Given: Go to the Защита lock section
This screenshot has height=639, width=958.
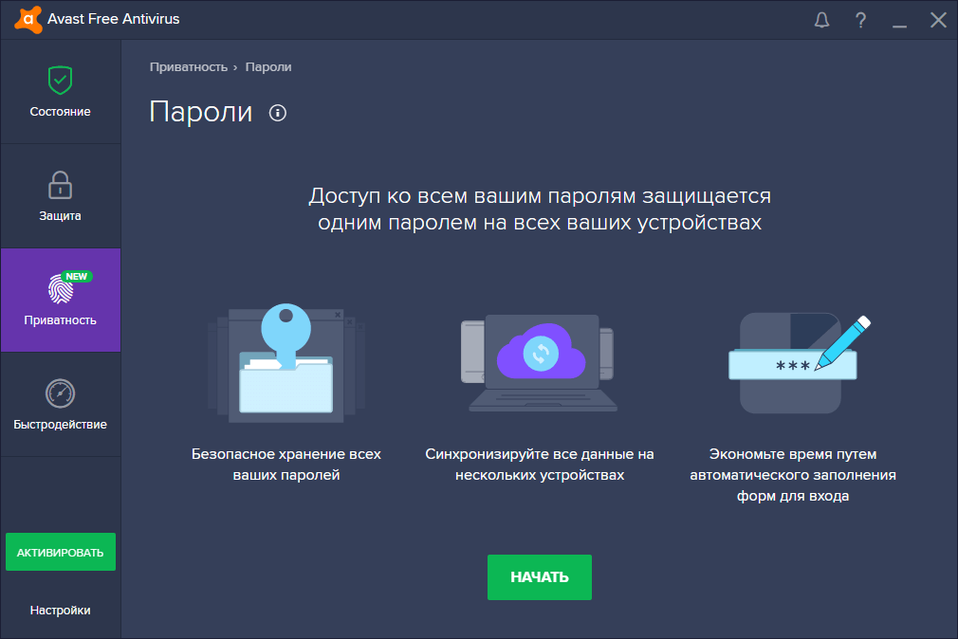Looking at the screenshot, I should coord(61,196).
